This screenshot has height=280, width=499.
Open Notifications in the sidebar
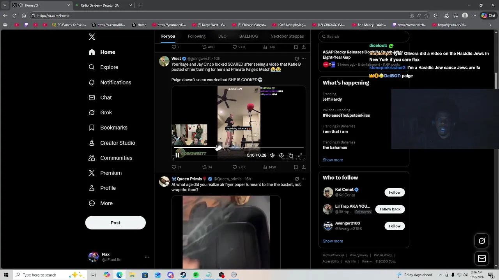110,82
